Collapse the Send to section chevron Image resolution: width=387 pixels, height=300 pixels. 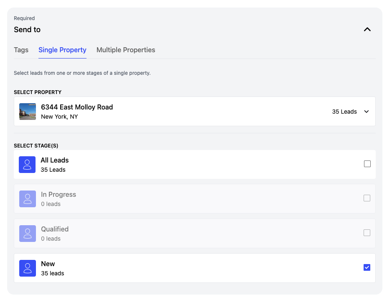tap(367, 29)
